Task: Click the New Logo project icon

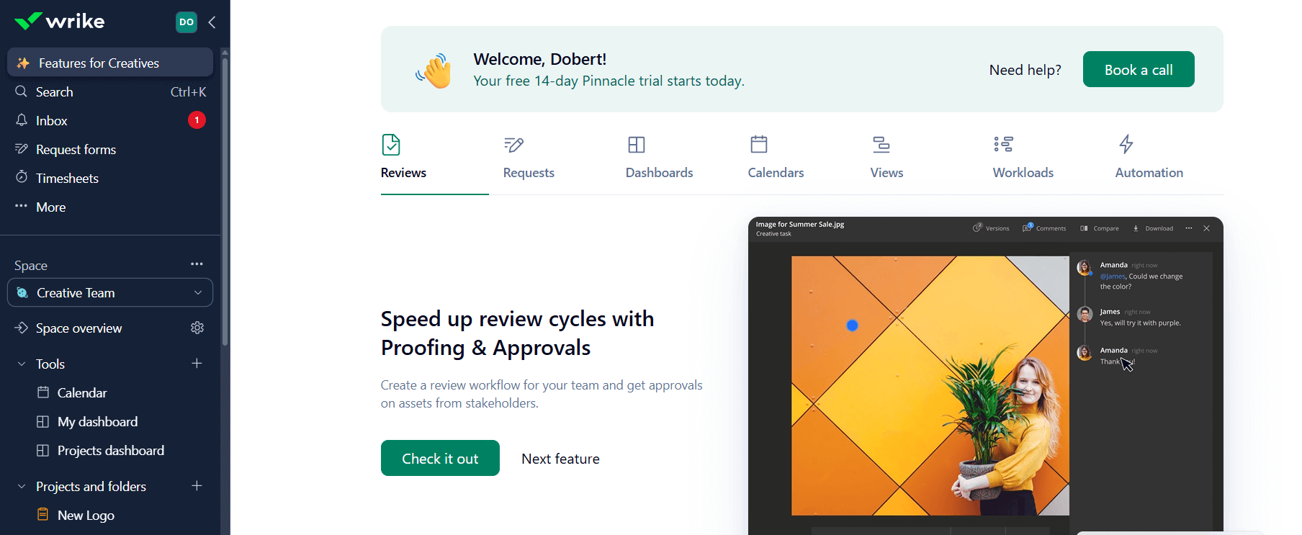Action: pos(43,515)
